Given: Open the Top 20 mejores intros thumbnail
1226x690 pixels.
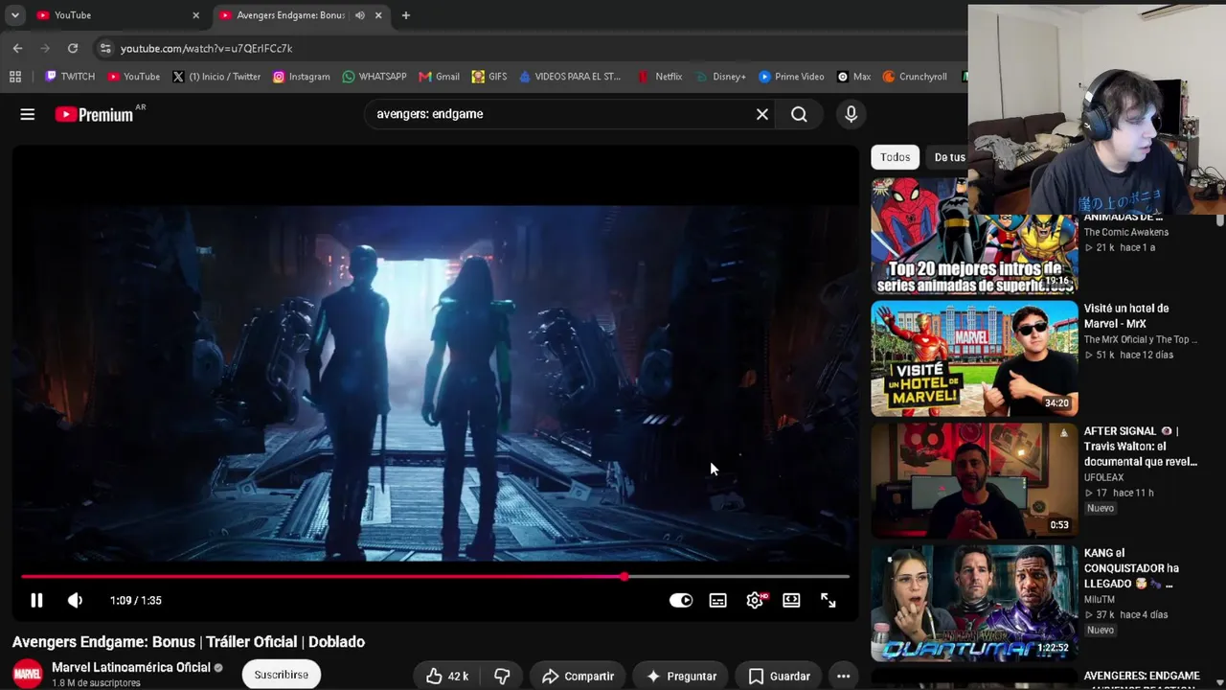Looking at the screenshot, I should click(x=974, y=236).
